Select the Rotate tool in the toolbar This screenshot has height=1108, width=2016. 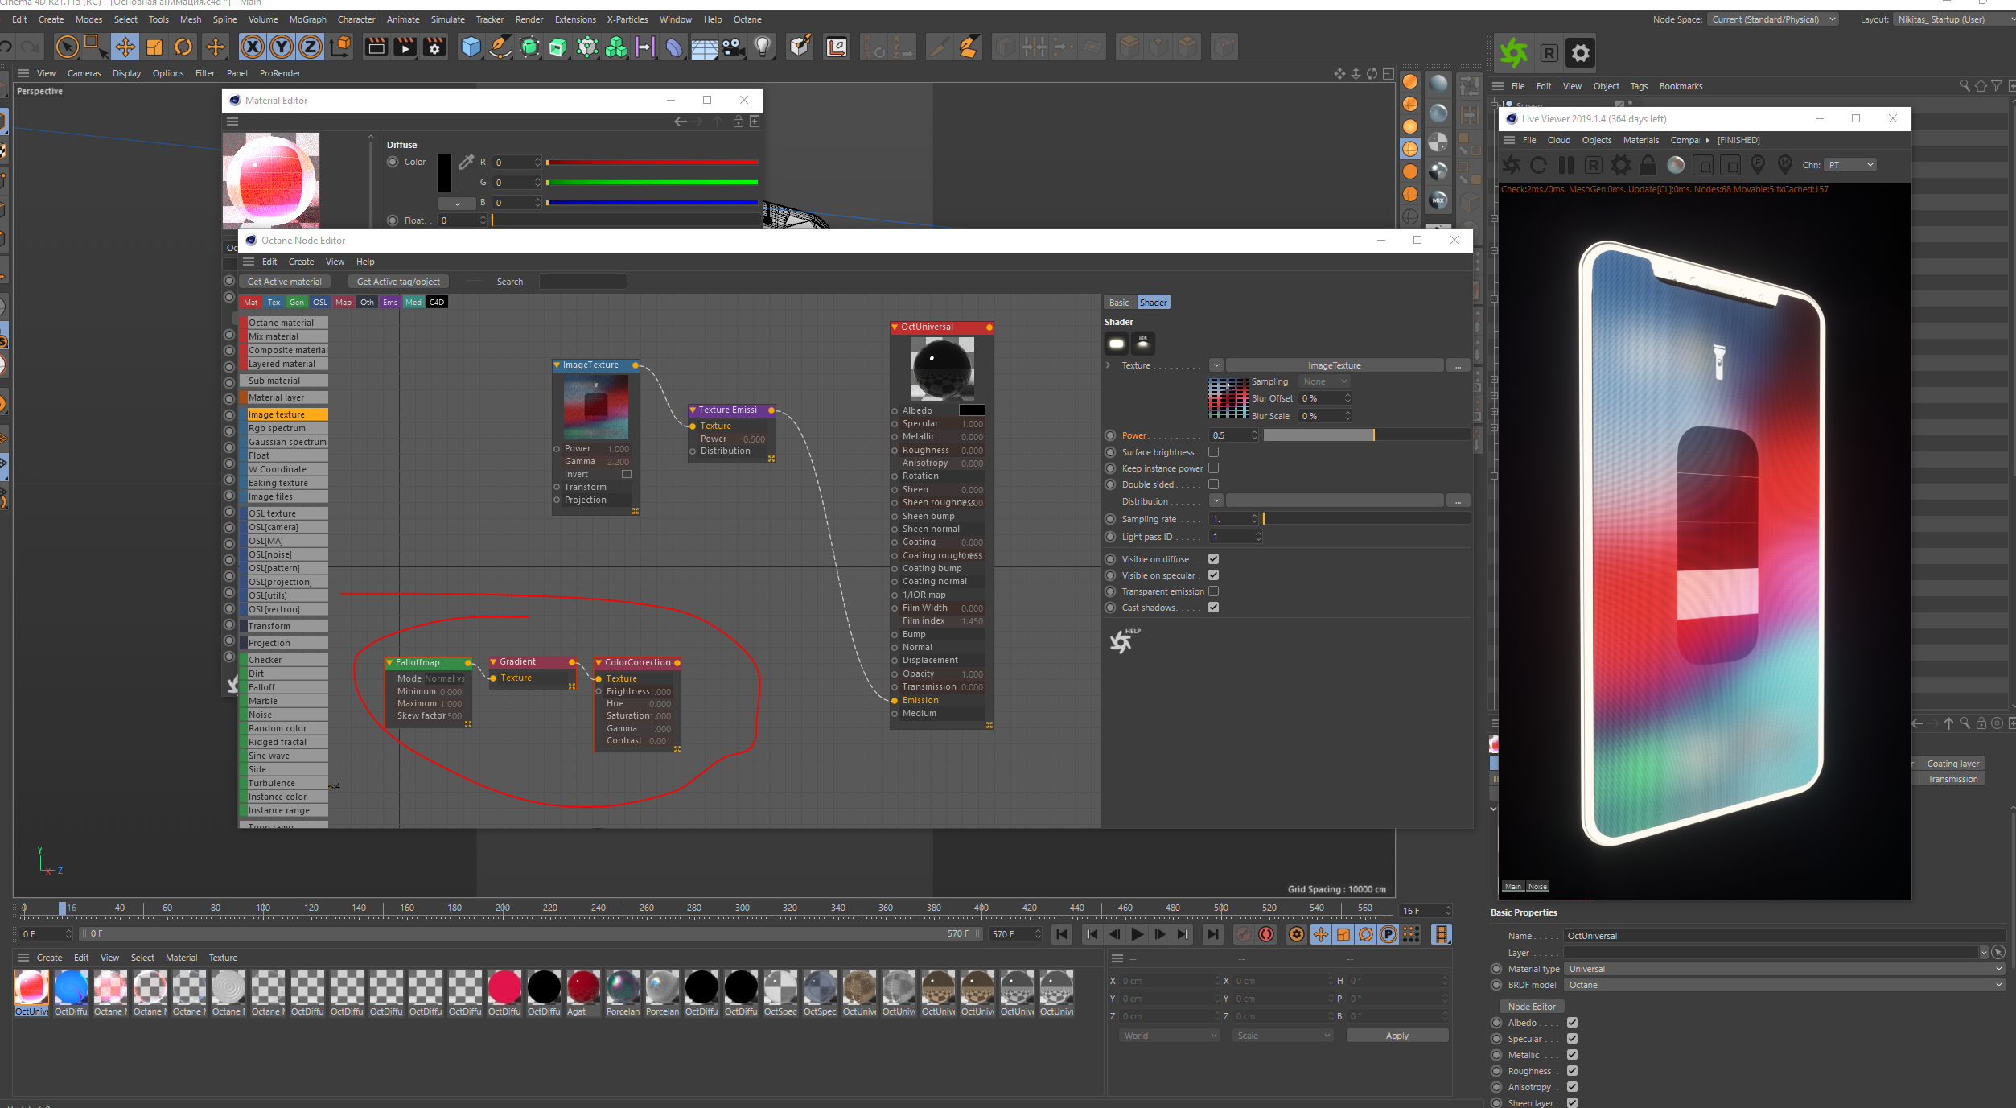[183, 47]
